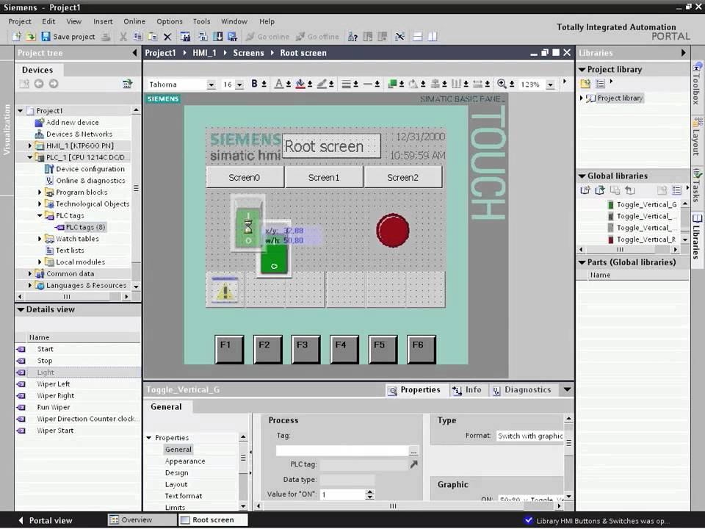Screen dimensions: 705x529
Task: Open the font size 16 dropdown
Action: click(x=239, y=84)
